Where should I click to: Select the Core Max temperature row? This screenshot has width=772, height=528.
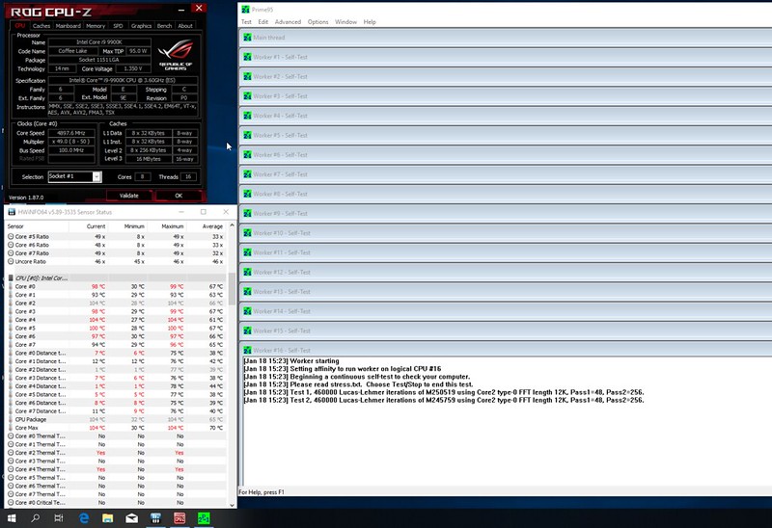[x=39, y=427]
